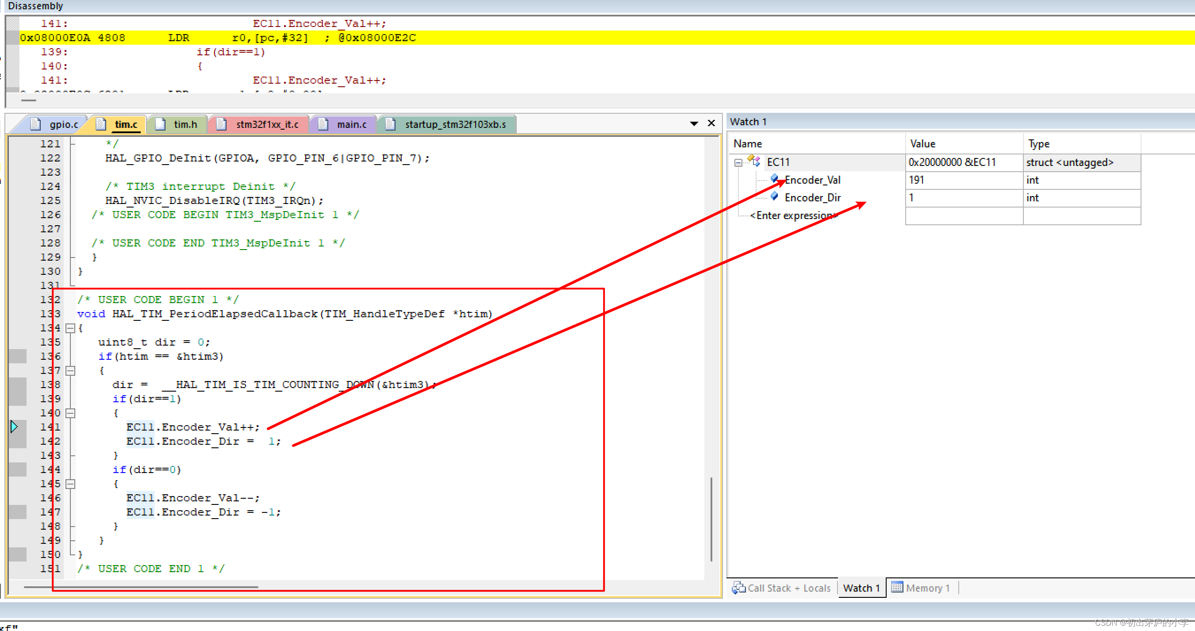
Task: Click the main.c file tab icon
Action: [x=323, y=124]
